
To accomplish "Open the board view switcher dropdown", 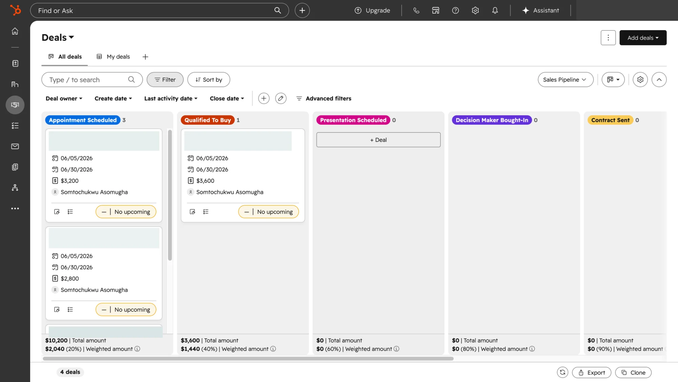I will 613,80.
